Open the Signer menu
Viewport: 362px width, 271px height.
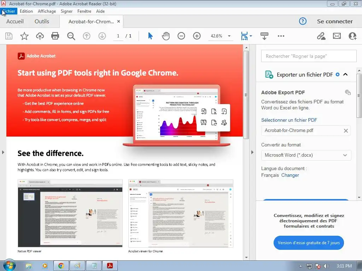point(66,11)
